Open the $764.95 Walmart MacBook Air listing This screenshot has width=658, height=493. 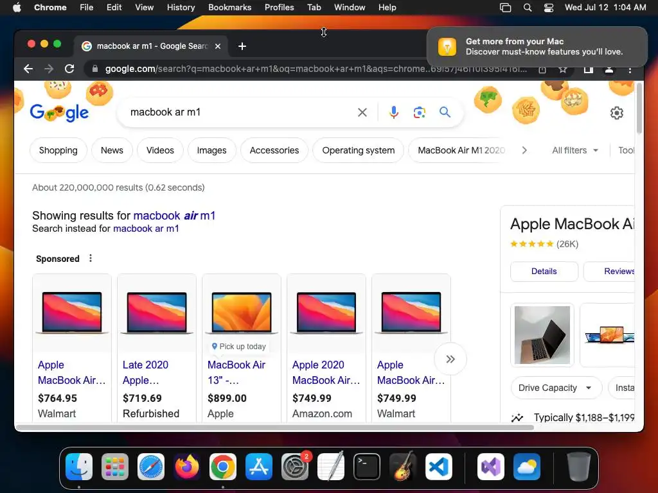72,348
